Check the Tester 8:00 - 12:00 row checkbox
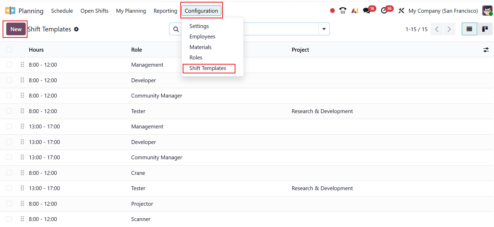The image size is (494, 227). tap(9, 111)
